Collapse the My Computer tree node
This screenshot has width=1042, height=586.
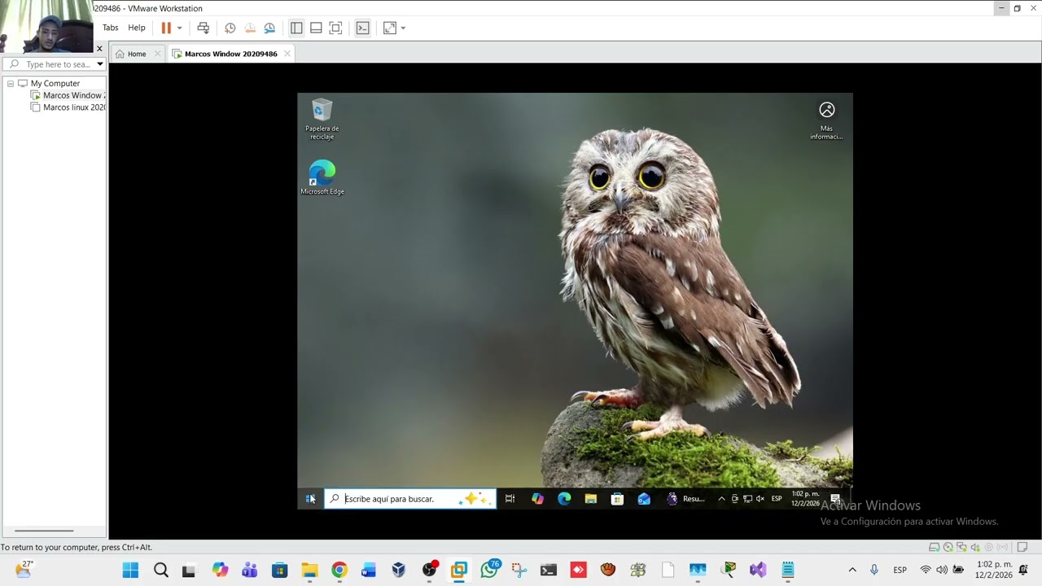[x=11, y=84]
